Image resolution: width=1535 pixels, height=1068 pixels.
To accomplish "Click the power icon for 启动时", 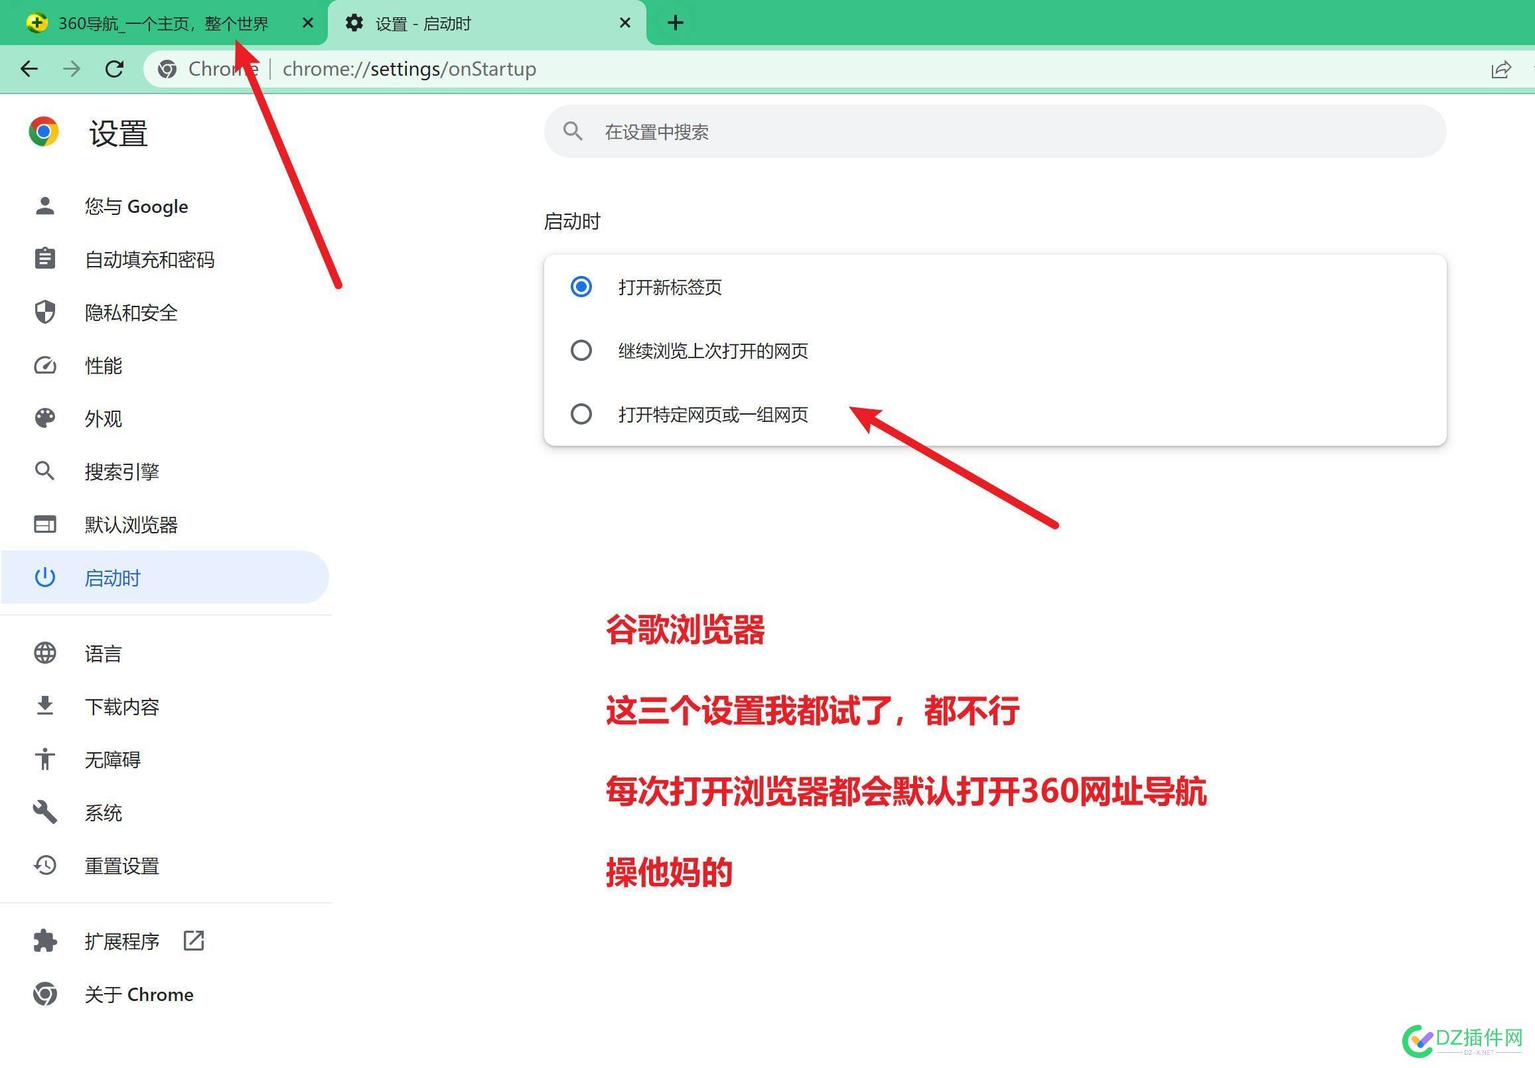I will tap(44, 577).
